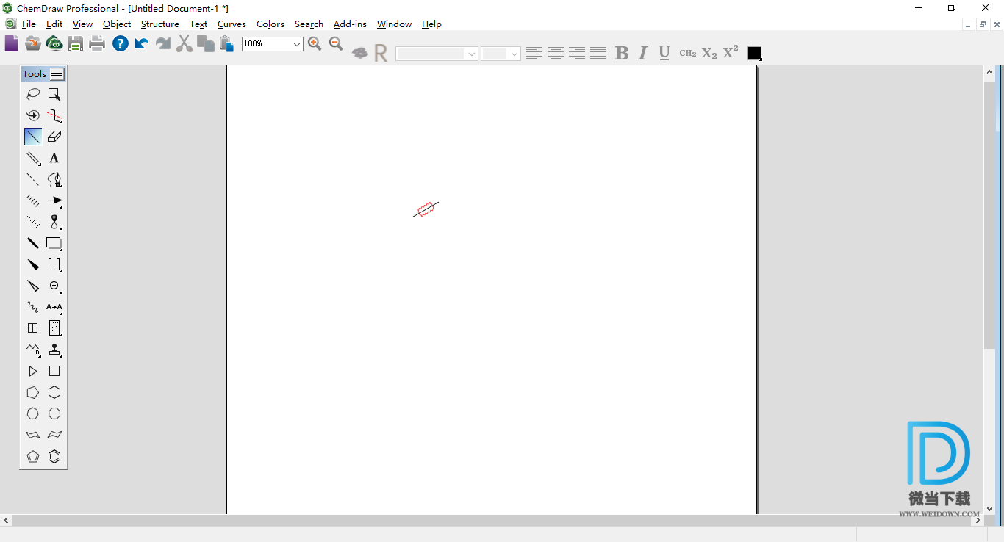The width and height of the screenshot is (1004, 542).
Task: Print the document using printer icon
Action: [97, 44]
